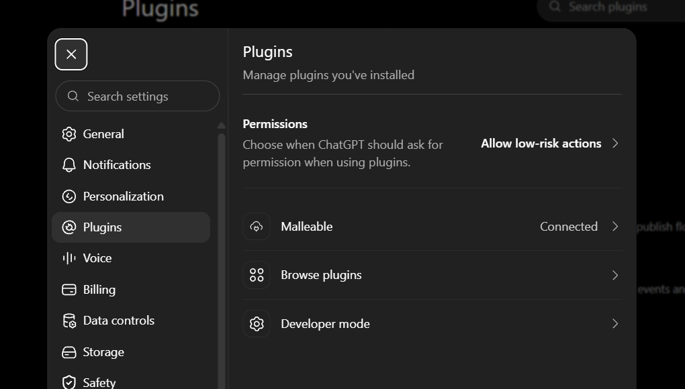This screenshot has width=685, height=389.
Task: Open Voice settings
Action: point(131,258)
